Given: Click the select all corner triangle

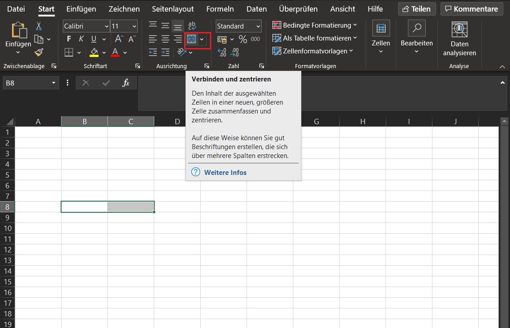Looking at the screenshot, I should point(10,121).
